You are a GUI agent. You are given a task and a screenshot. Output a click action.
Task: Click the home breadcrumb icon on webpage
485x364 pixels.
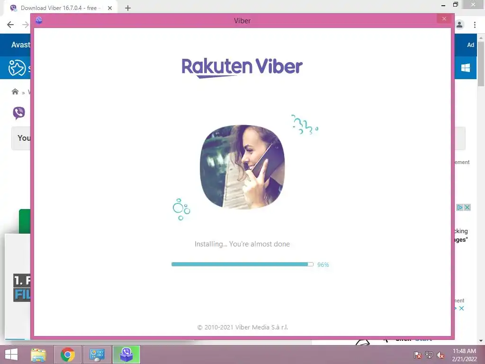pos(15,91)
